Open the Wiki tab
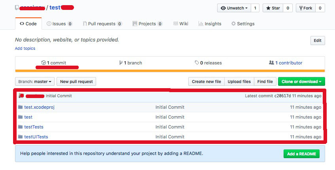 (x=181, y=24)
